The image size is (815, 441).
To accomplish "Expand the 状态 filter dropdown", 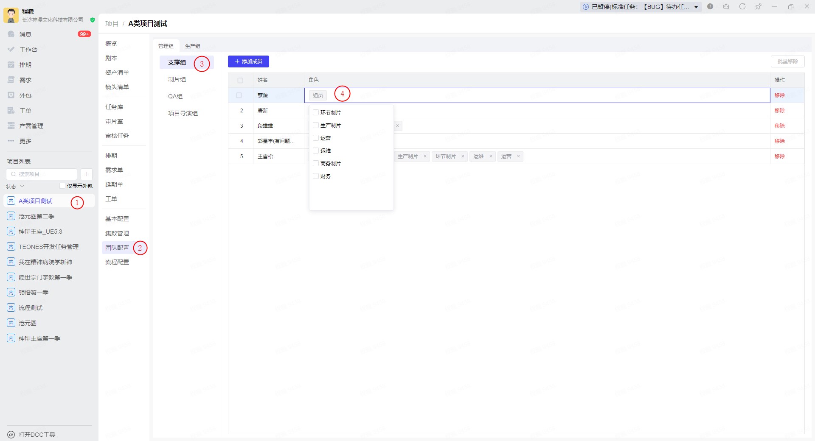I will click(22, 186).
